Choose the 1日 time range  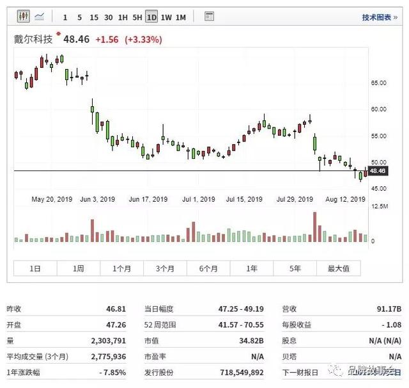pyautogui.click(x=35, y=268)
